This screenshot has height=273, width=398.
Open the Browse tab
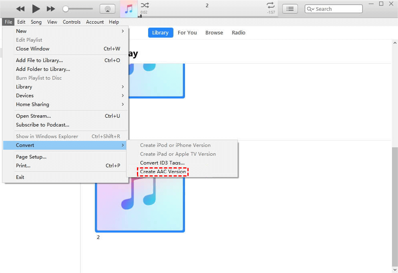point(214,32)
